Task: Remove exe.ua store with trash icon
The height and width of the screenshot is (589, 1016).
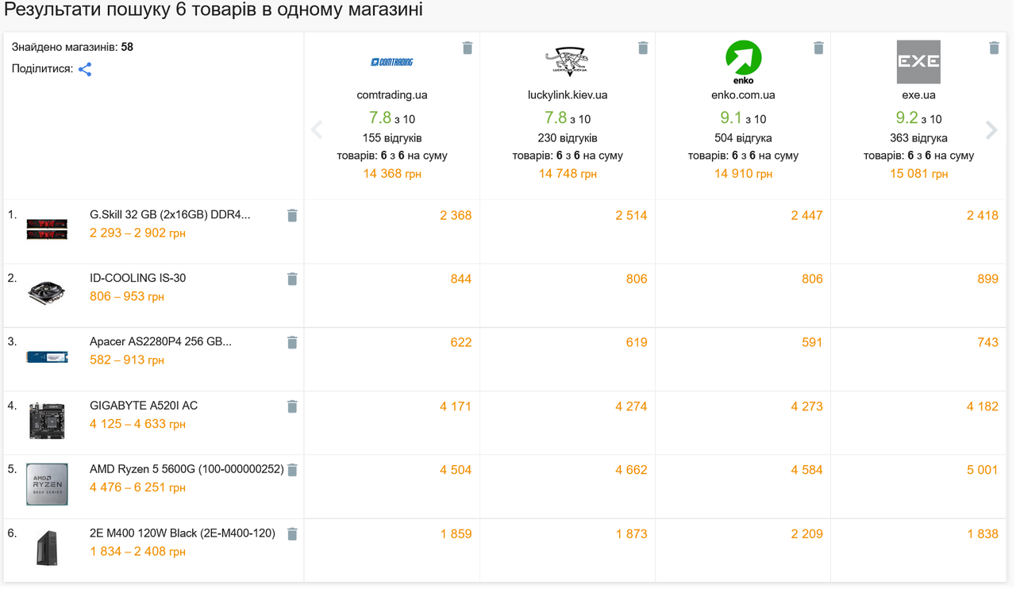Action: coord(994,48)
